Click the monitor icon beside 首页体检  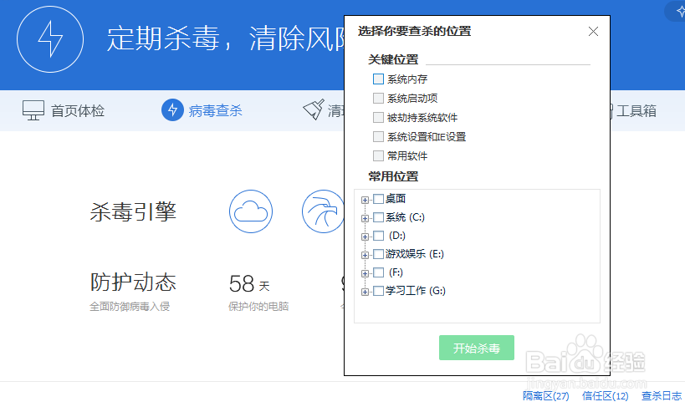33,110
